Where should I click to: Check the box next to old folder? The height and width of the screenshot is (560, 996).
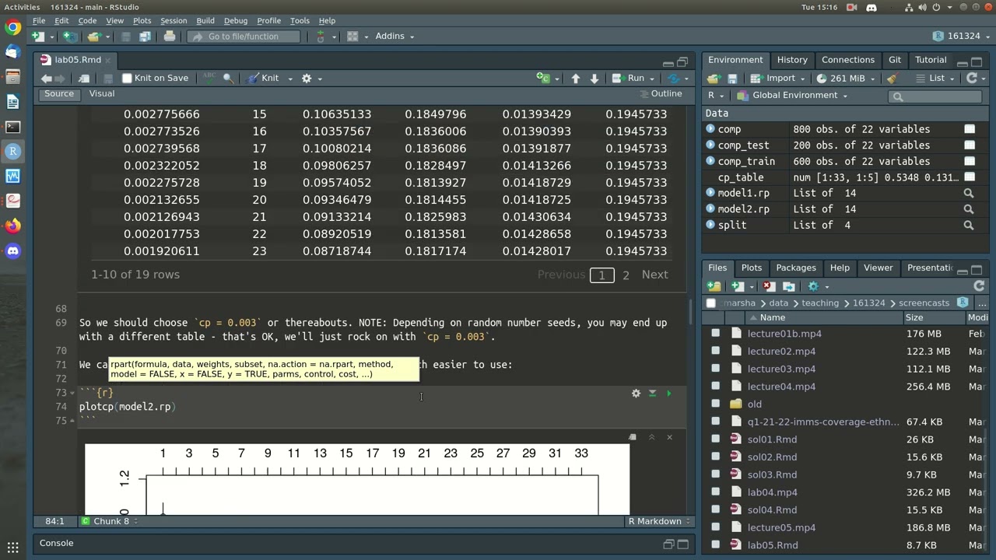click(716, 404)
